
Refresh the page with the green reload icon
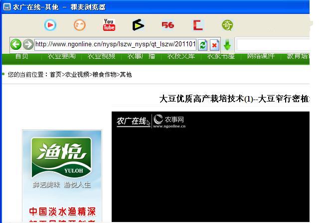click(x=203, y=45)
